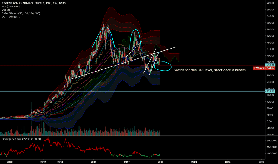Click the 1770.62% percentage label
Viewport: 278px width, 164px height.
(259, 68)
